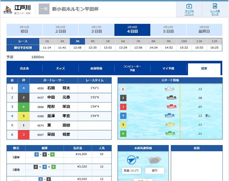Select the 初日 March 15 date tab
Viewport: 229px width, 181px height.
coord(24,30)
